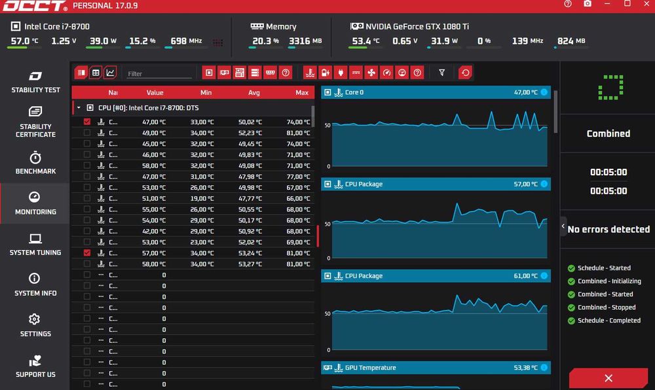Toggle the memory module filter icon
655x390 pixels.
271,73
